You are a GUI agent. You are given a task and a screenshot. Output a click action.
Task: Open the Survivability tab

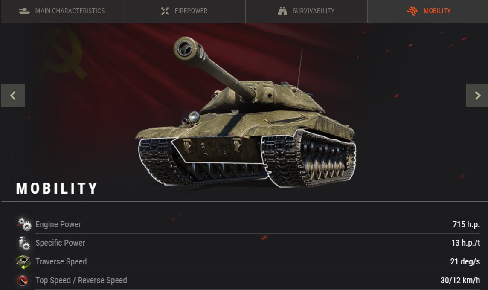pyautogui.click(x=306, y=11)
